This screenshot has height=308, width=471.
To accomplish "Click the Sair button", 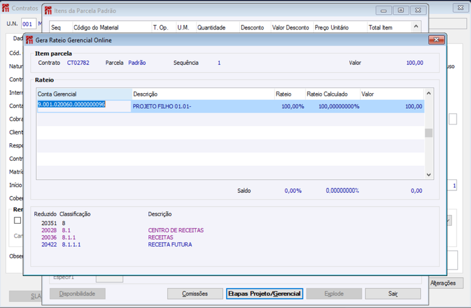I will (x=393, y=294).
